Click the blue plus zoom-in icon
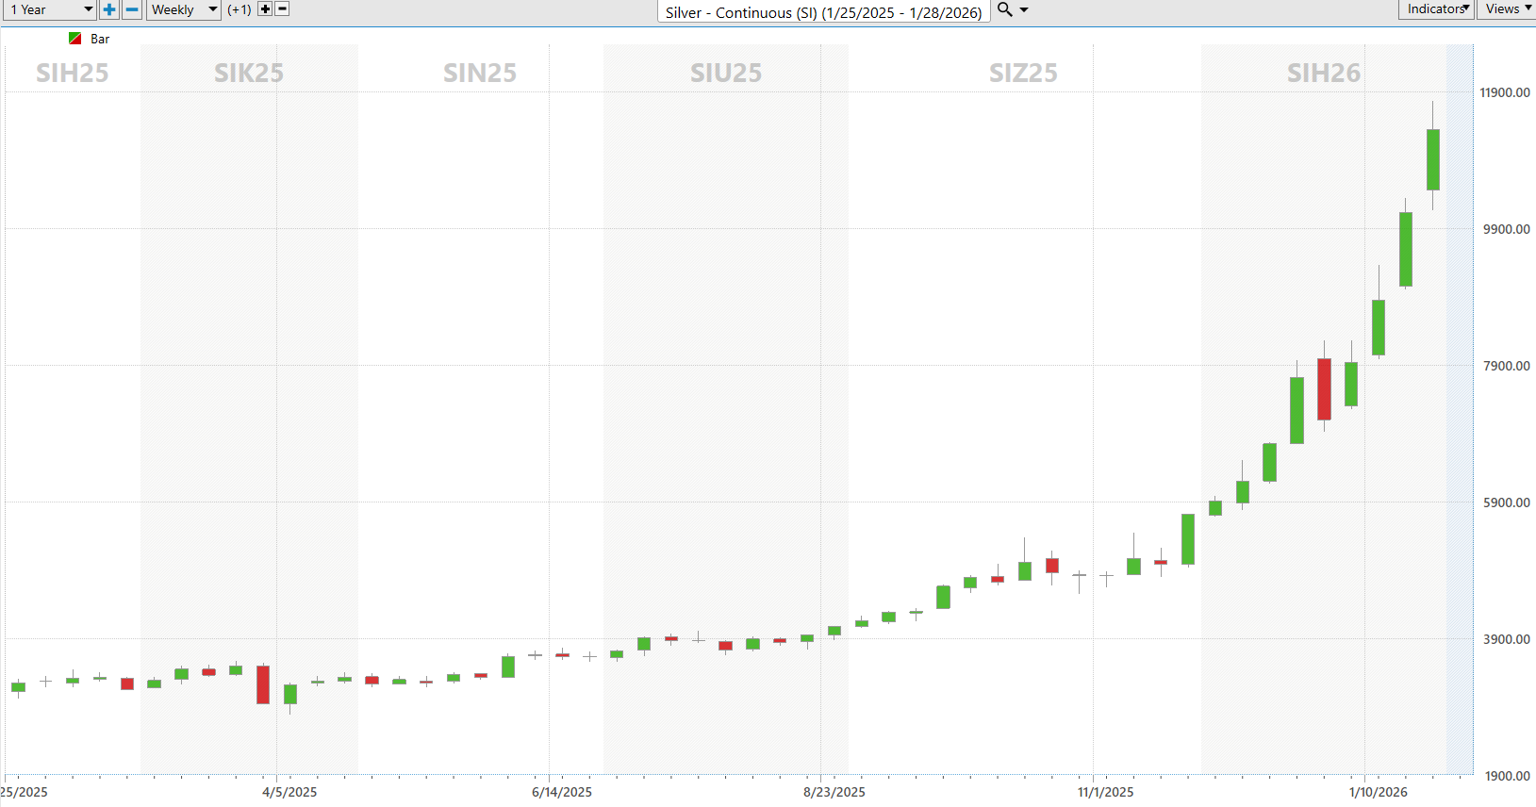 click(x=109, y=9)
